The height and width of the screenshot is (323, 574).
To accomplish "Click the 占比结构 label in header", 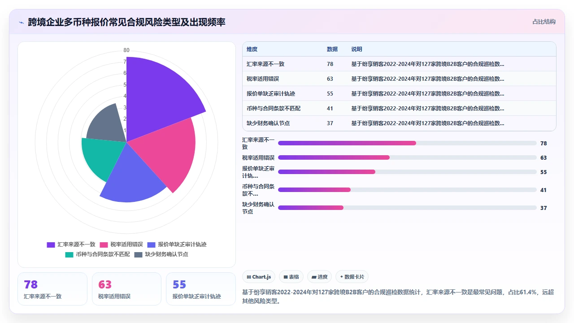I will point(544,22).
